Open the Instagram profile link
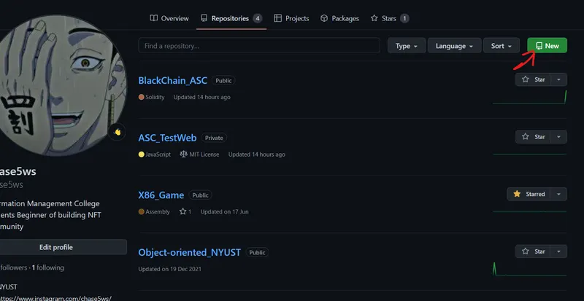Image resolution: width=584 pixels, height=301 pixels. click(55, 298)
